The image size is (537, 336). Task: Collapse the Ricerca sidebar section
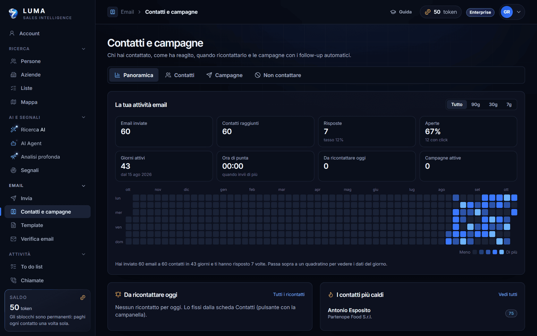(x=84, y=49)
